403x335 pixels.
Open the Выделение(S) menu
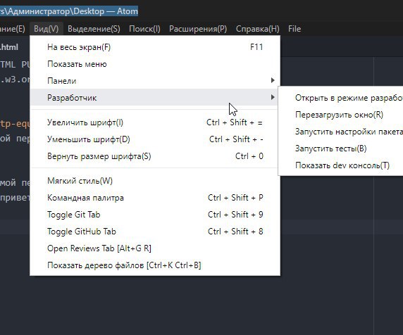tap(94, 29)
